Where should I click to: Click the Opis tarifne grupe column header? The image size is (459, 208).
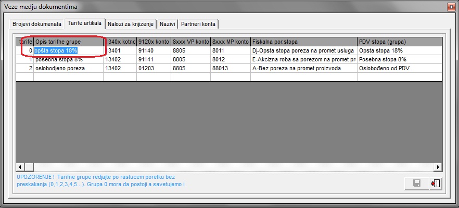click(x=68, y=41)
